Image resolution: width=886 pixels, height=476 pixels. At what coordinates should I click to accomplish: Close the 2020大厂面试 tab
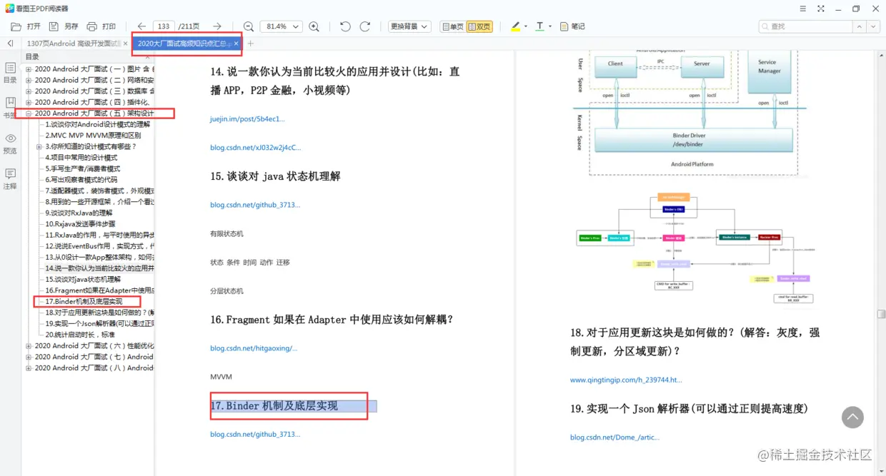pos(236,44)
